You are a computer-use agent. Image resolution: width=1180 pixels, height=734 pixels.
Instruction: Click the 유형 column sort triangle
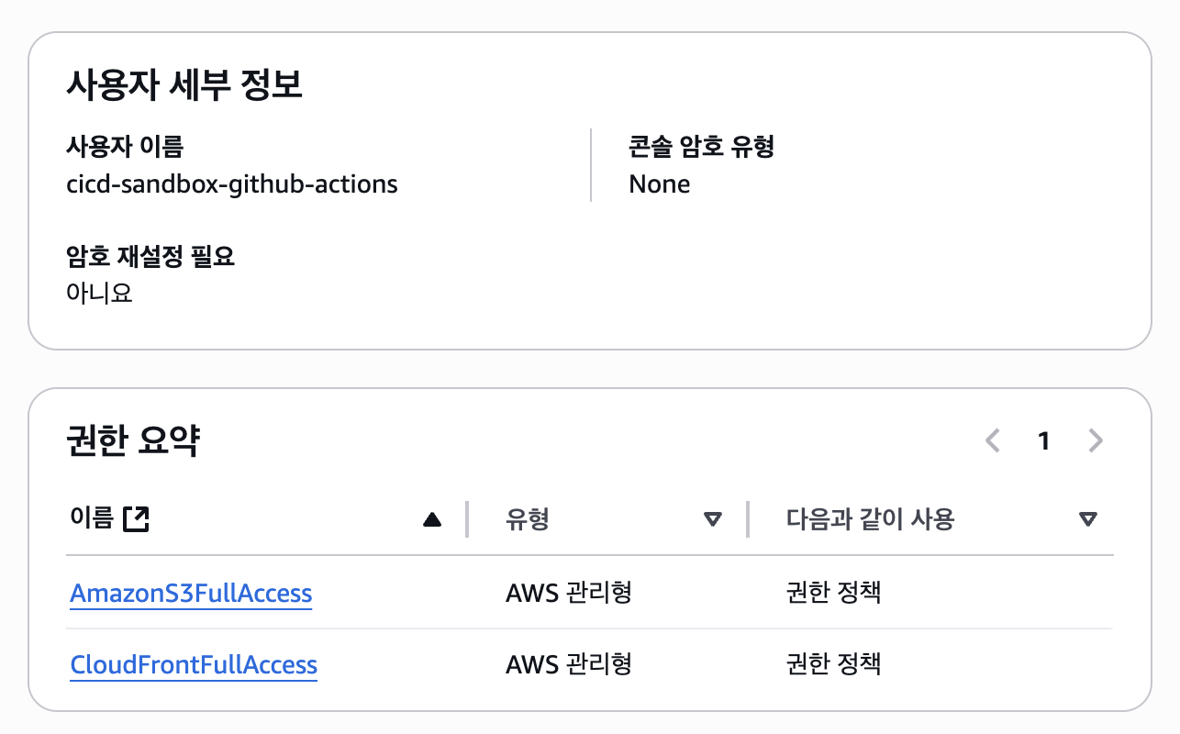[x=712, y=520]
